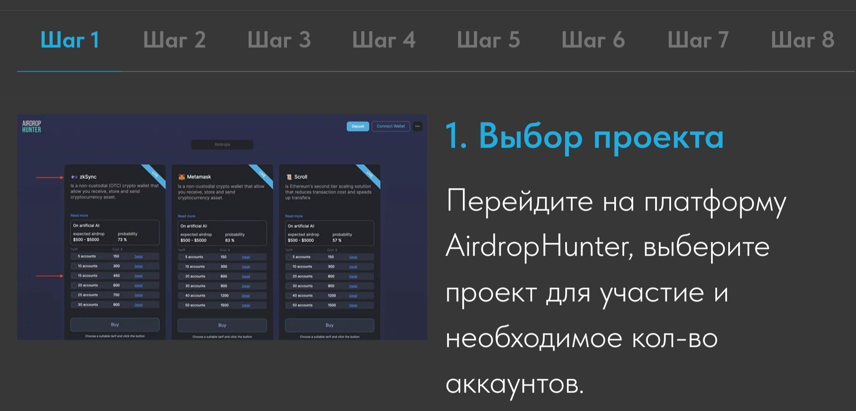
Task: Select zkSync 25 accounts radio button
Action: pyautogui.click(x=74, y=295)
